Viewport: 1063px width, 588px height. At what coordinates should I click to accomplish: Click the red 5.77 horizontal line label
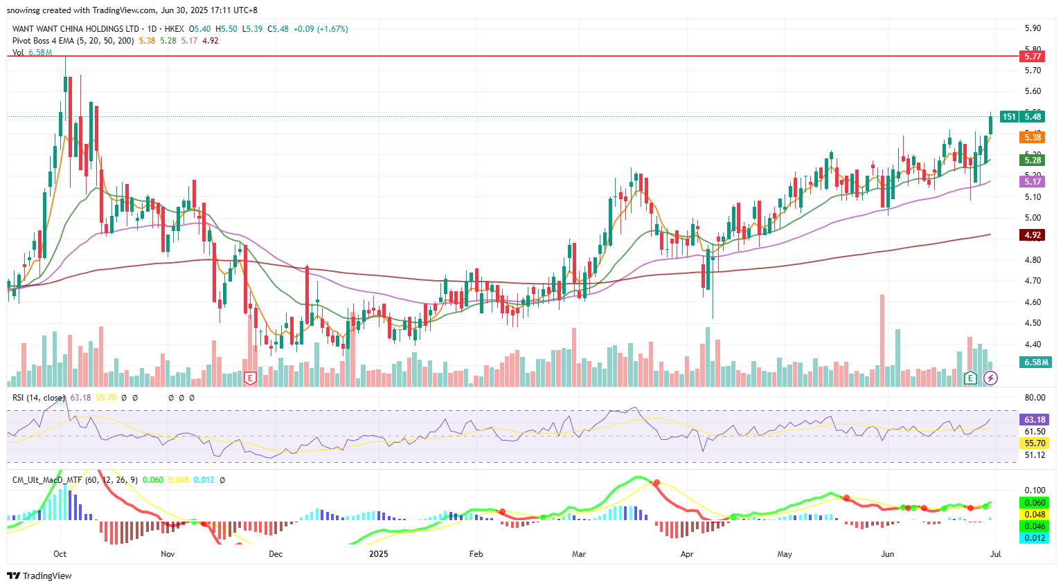tap(1033, 56)
